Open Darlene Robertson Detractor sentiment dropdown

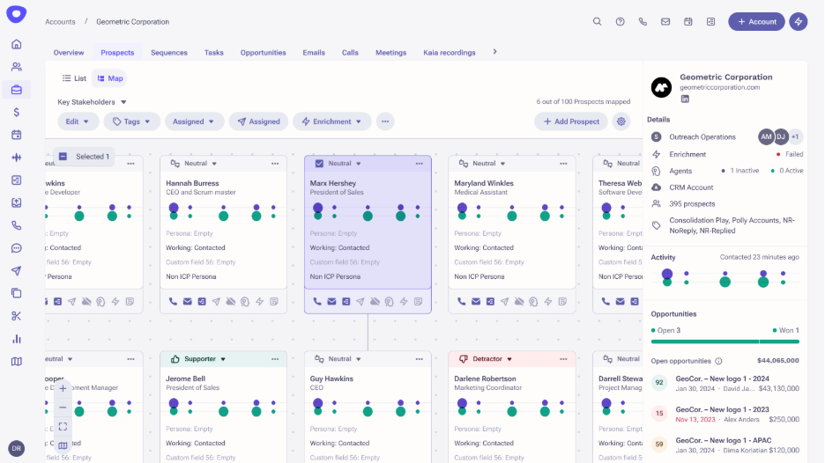[x=485, y=359]
